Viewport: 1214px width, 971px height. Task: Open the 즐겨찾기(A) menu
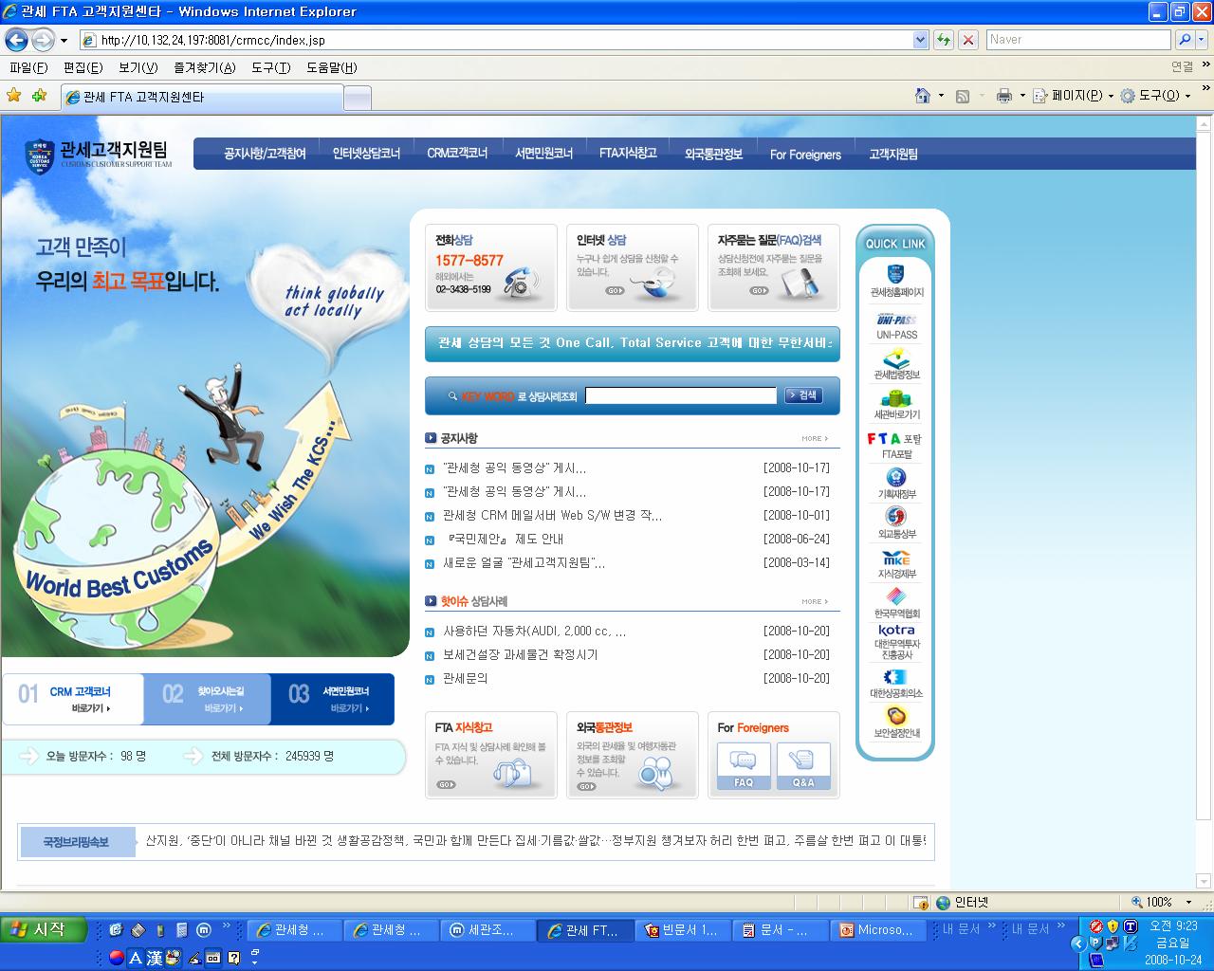pyautogui.click(x=205, y=67)
